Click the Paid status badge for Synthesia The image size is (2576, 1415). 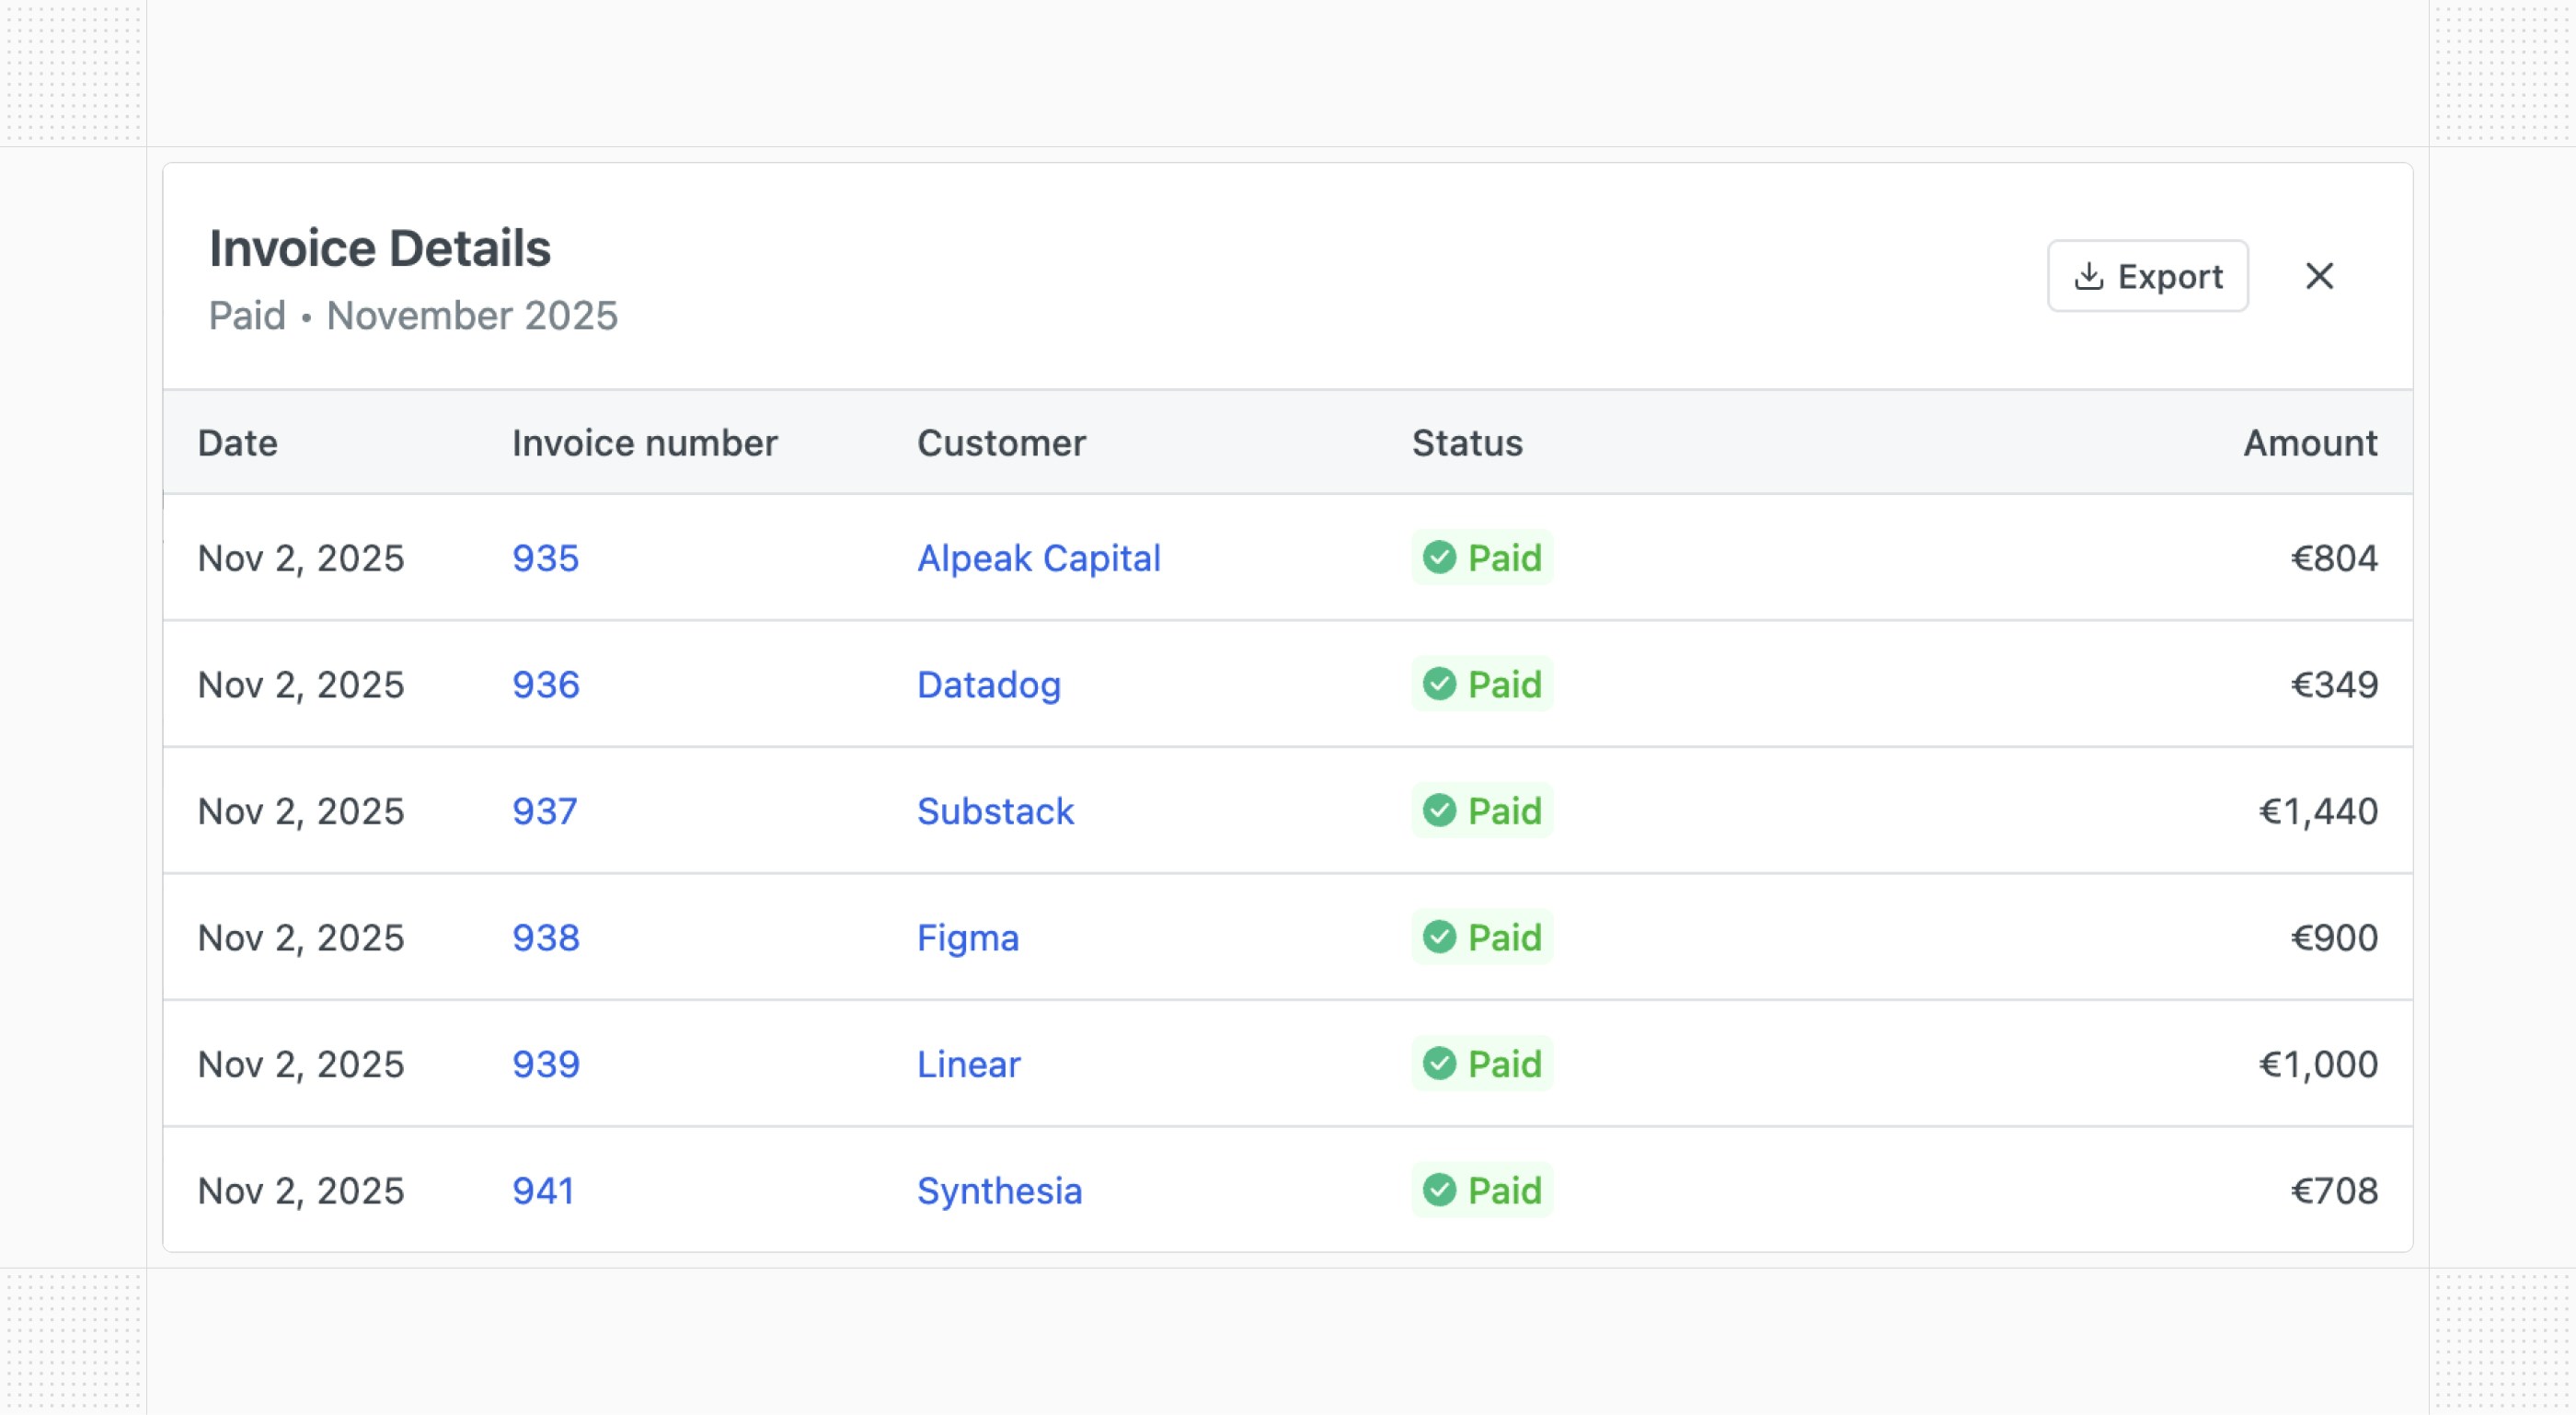(x=1482, y=1191)
